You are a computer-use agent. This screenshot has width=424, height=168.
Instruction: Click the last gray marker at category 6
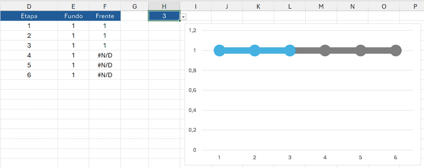tap(395, 51)
